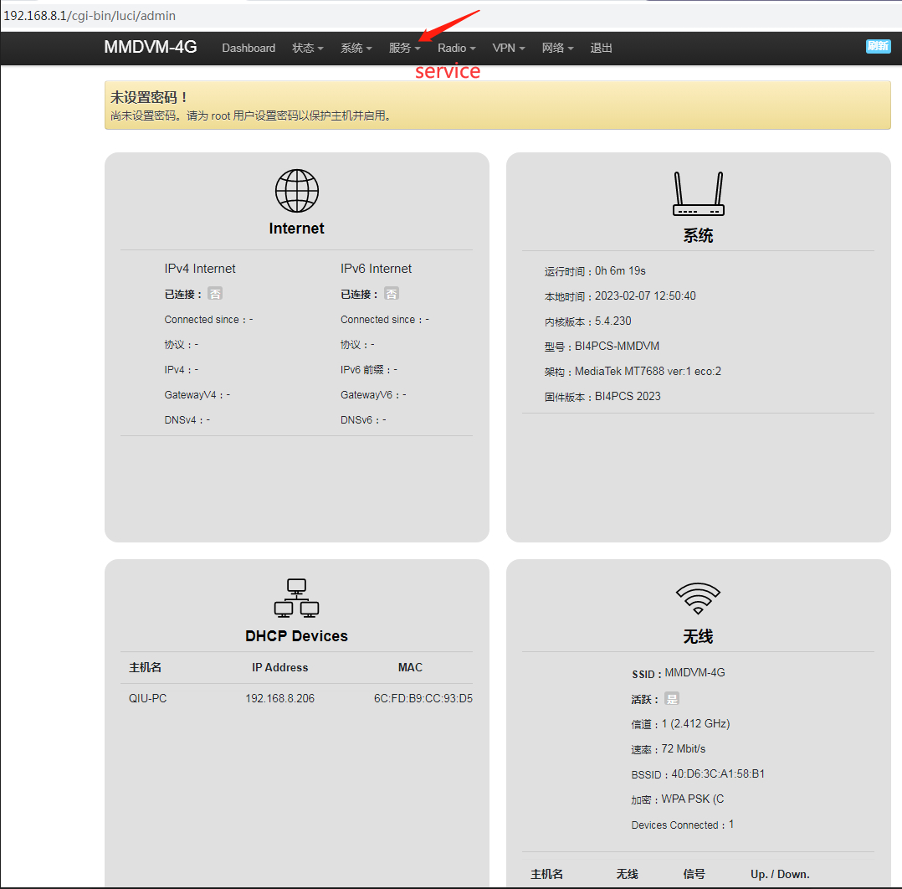Open the Radio dropdown menu
This screenshot has height=889, width=902.
pyautogui.click(x=456, y=49)
